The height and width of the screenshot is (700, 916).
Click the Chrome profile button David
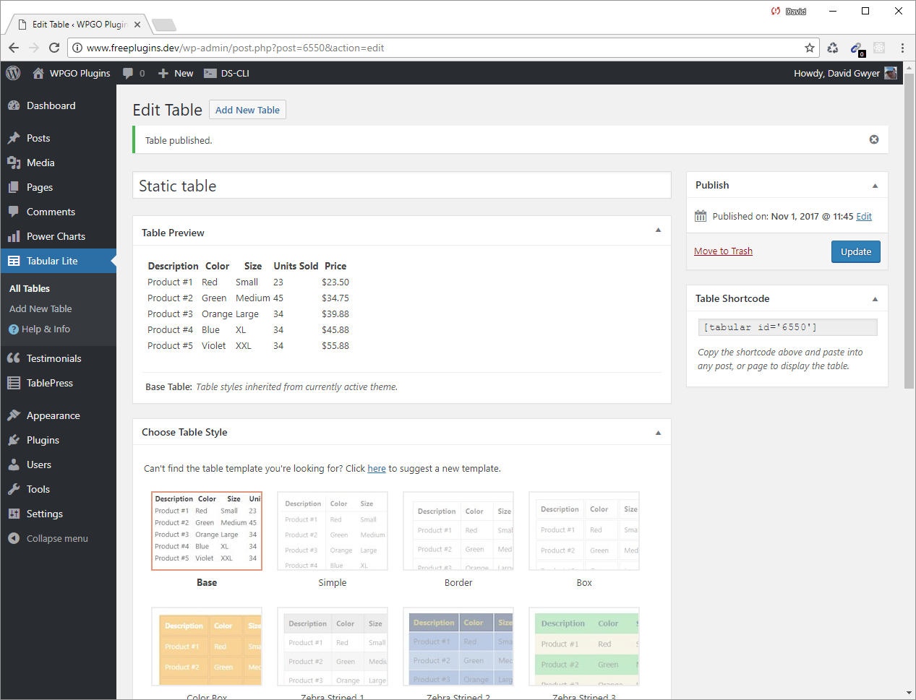(x=789, y=11)
